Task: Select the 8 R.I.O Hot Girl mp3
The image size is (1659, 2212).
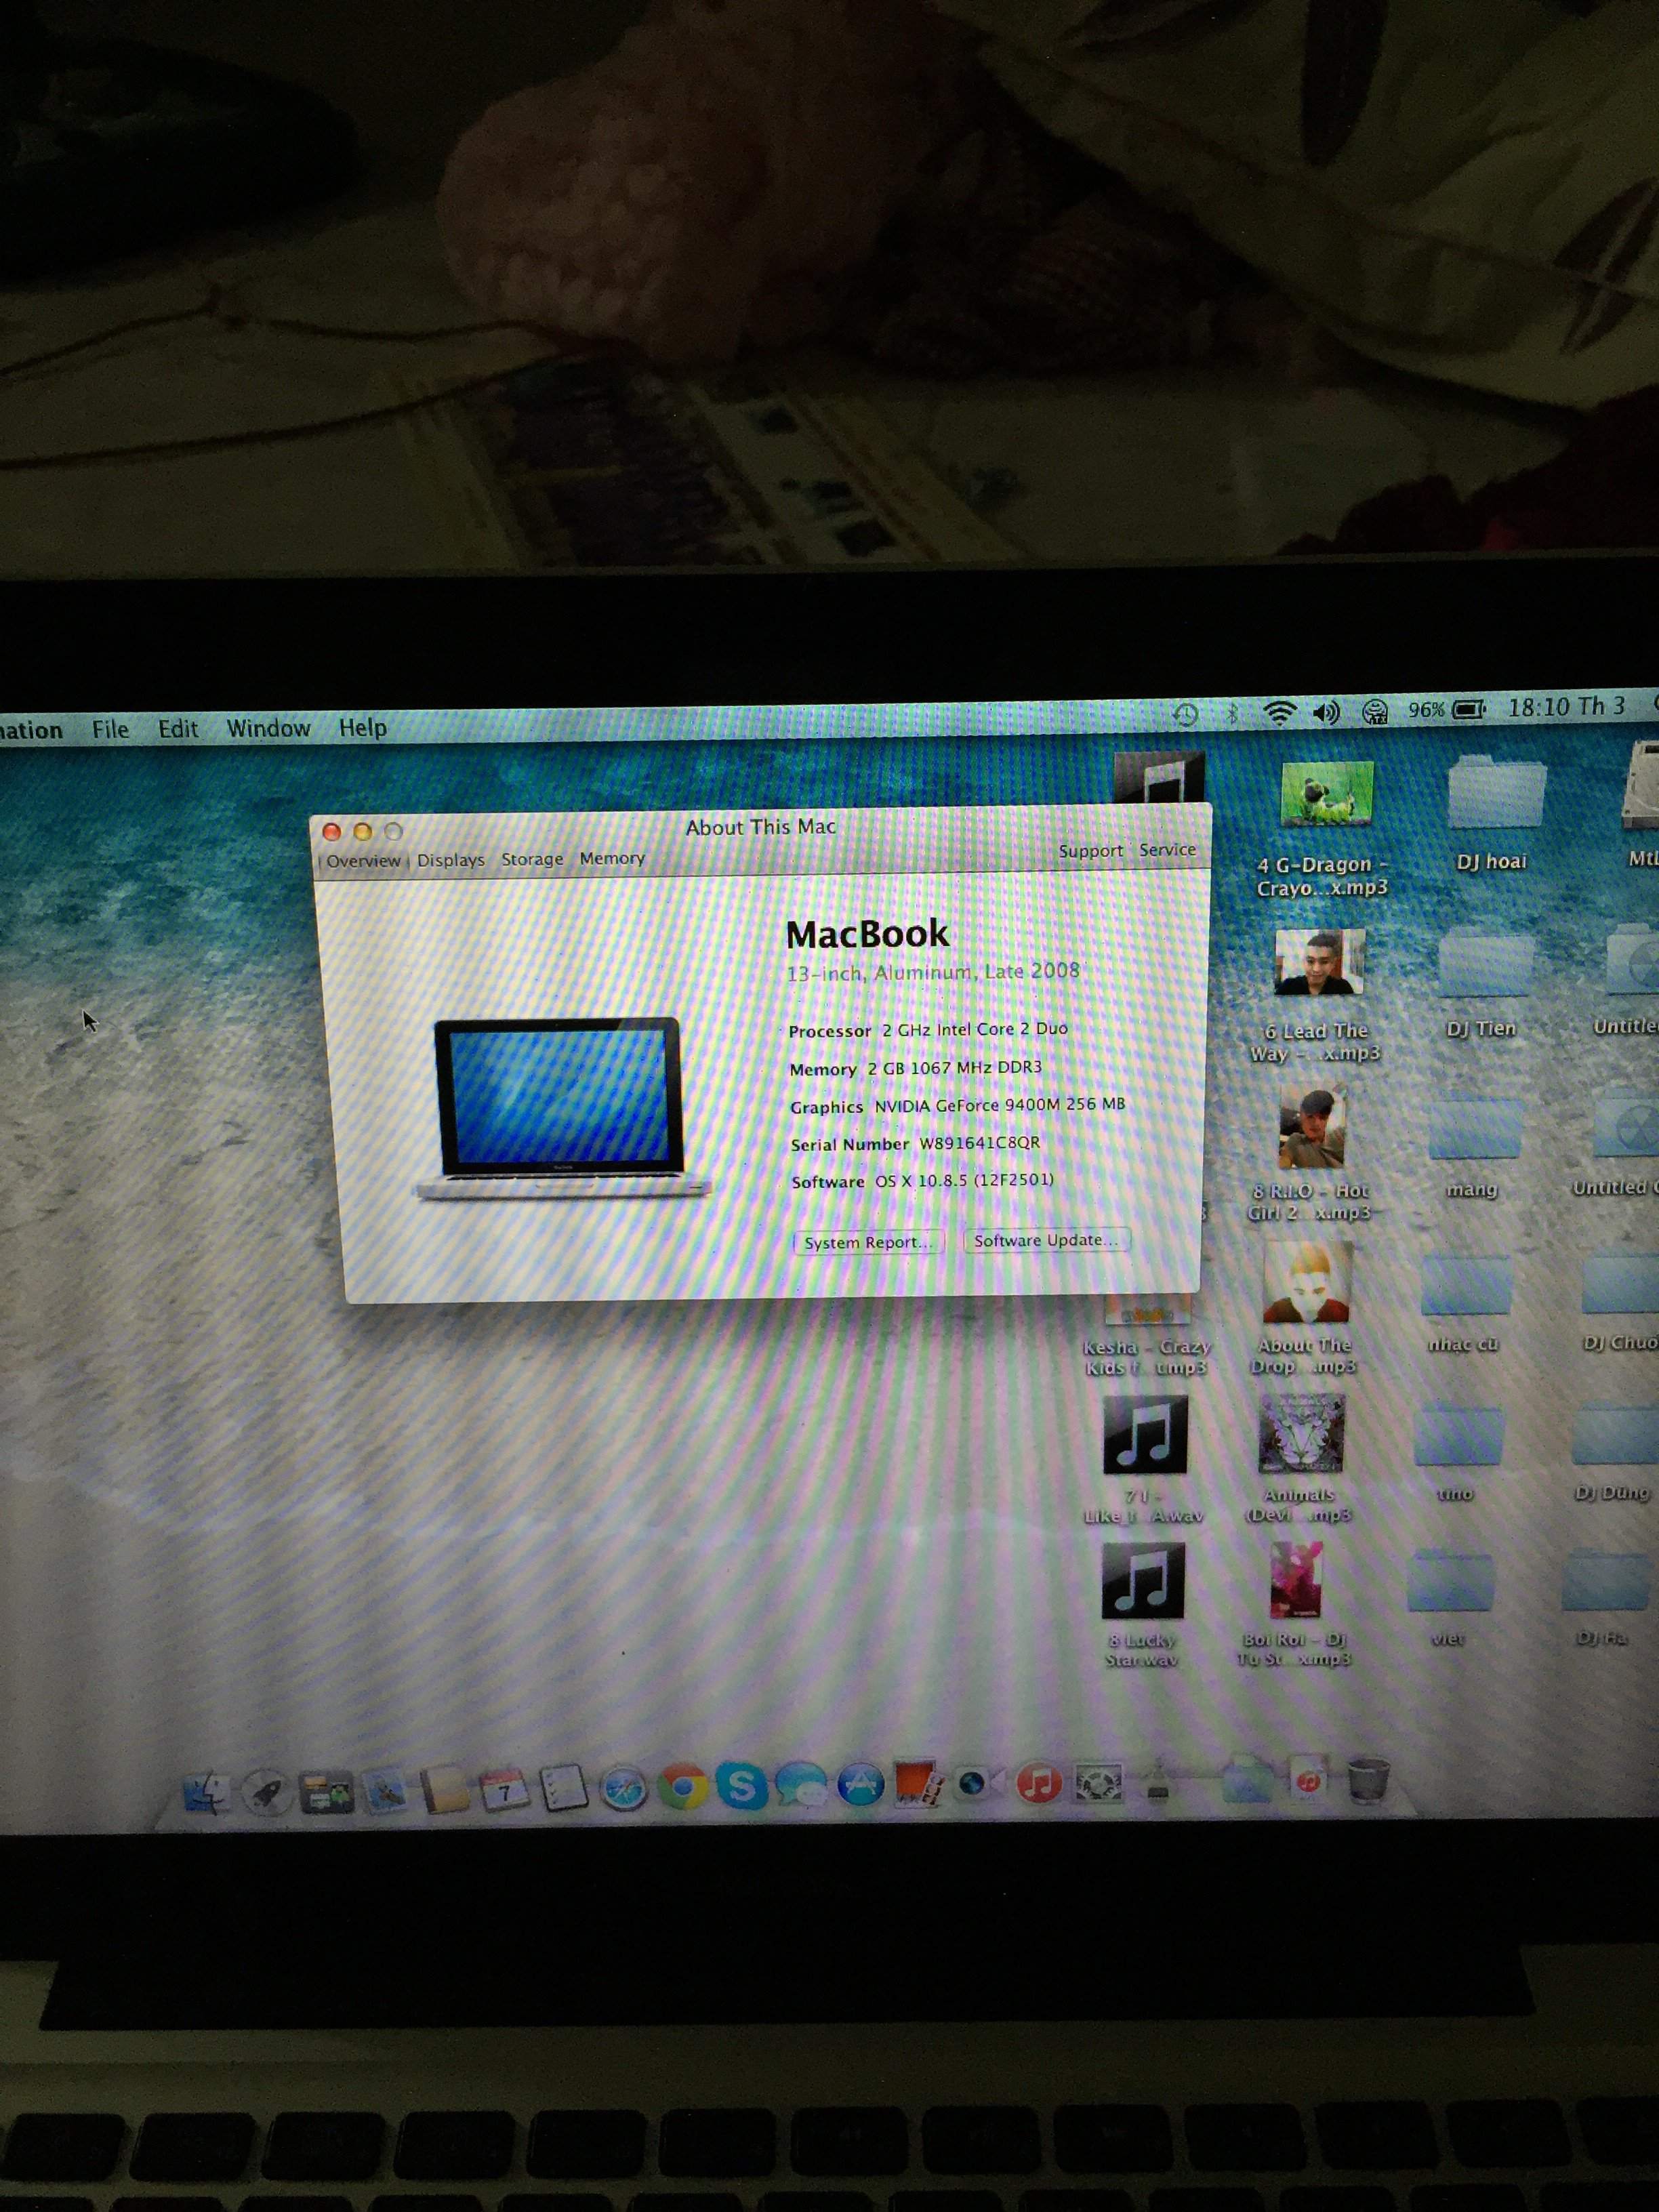Action: 1311,1152
